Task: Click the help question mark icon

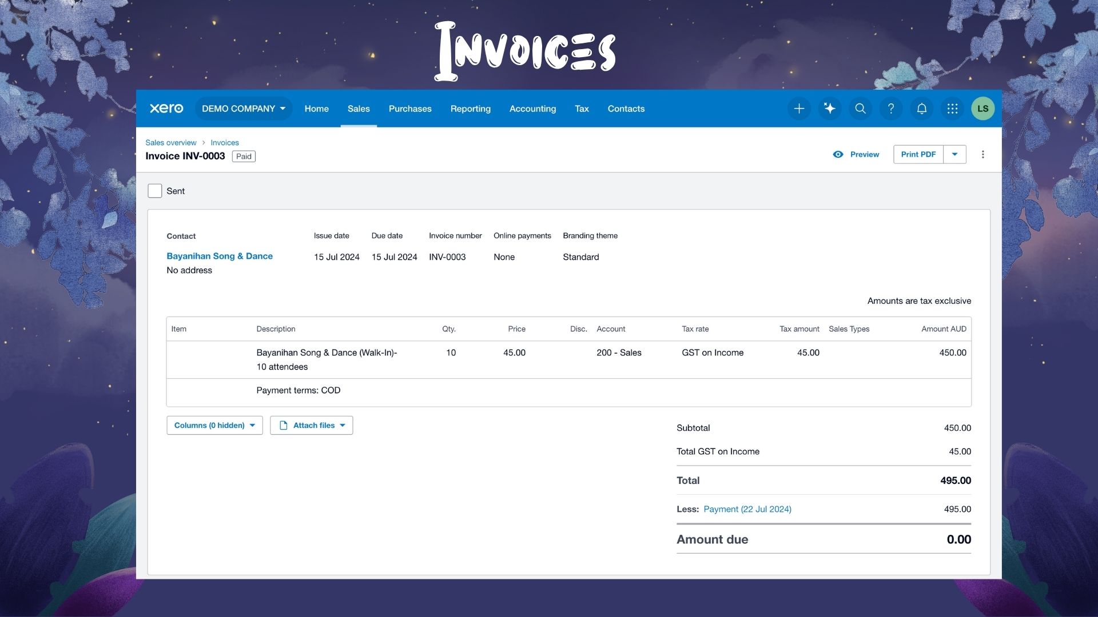Action: click(x=891, y=109)
